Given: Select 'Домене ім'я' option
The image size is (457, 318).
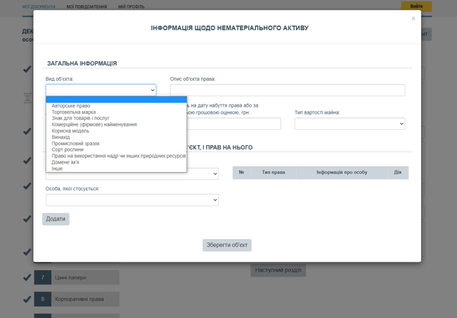Looking at the screenshot, I should coord(65,163).
